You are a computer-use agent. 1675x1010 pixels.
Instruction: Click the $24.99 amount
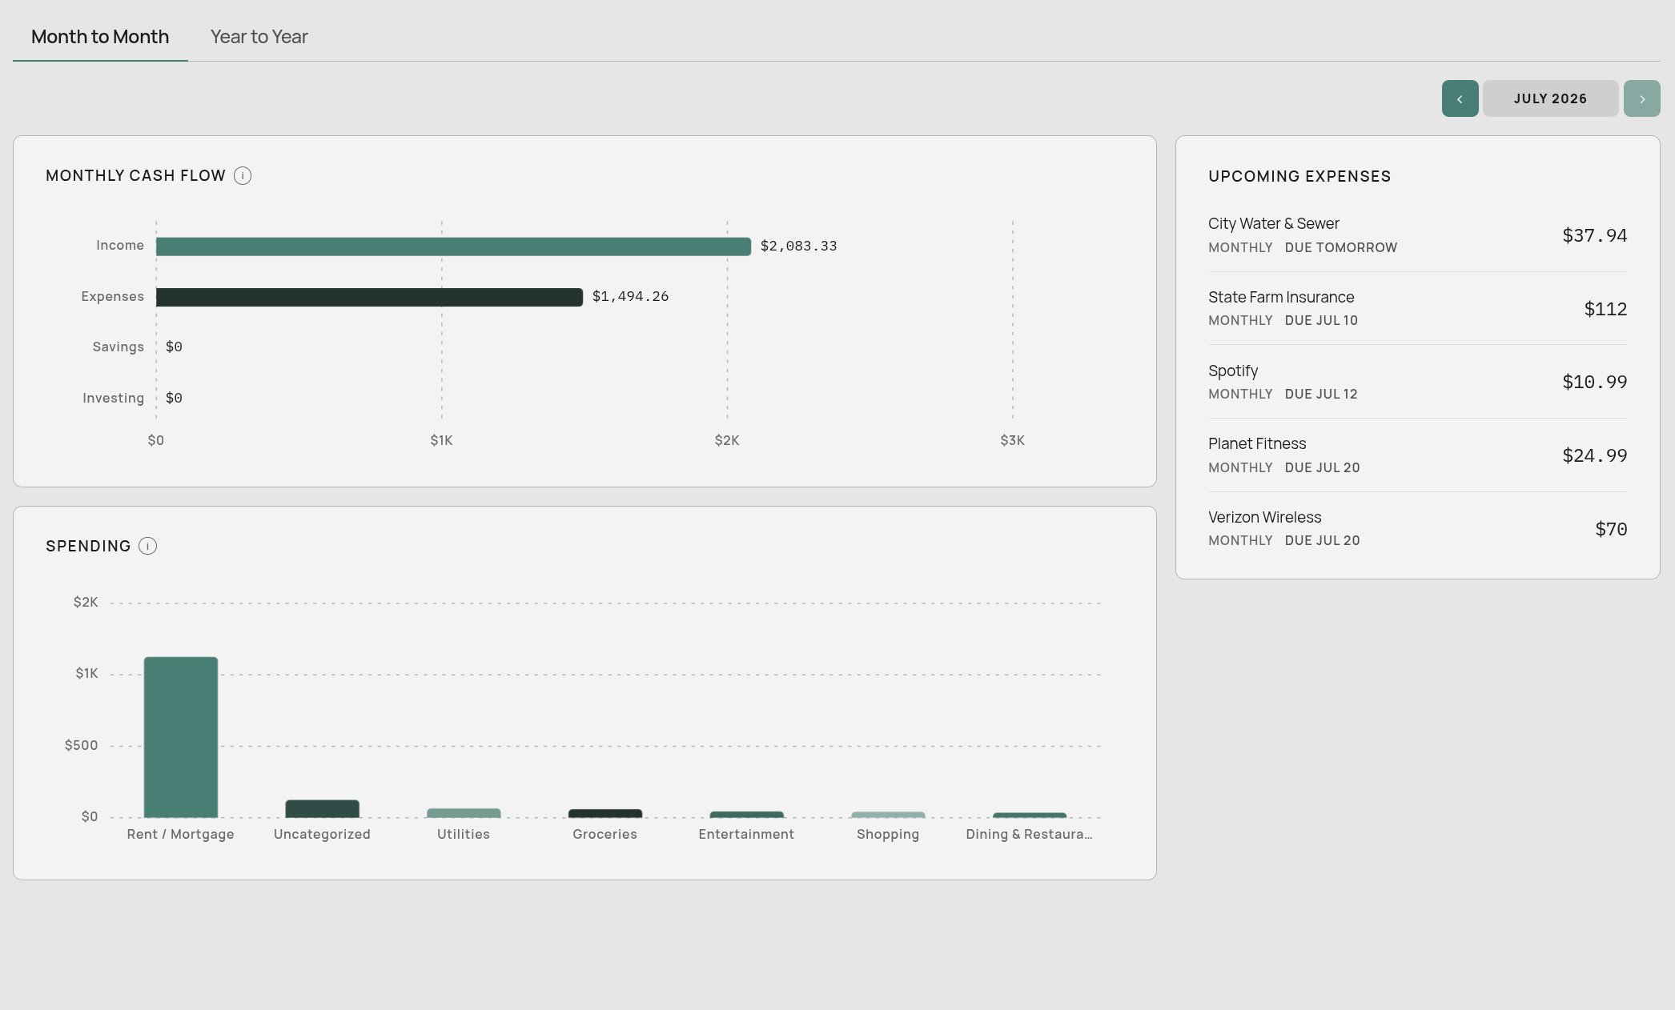point(1594,455)
